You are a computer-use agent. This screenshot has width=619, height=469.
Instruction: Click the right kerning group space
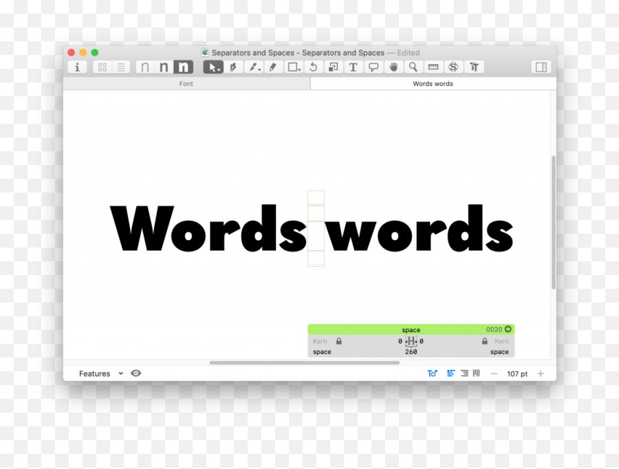[499, 352]
